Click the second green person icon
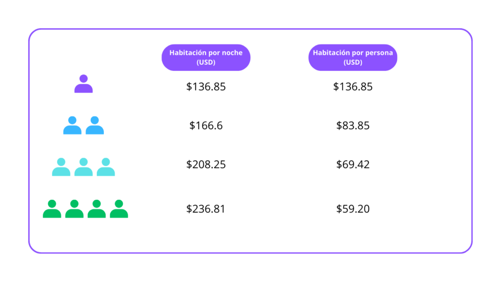Viewport: 501px width, 282px height. pos(74,209)
